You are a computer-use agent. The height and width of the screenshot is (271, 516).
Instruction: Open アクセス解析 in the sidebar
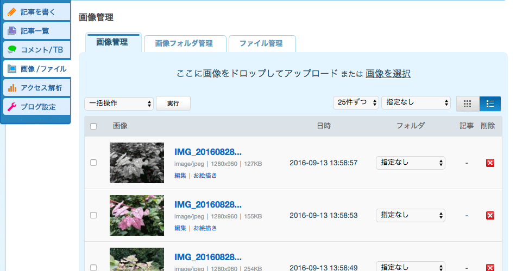[x=37, y=88]
